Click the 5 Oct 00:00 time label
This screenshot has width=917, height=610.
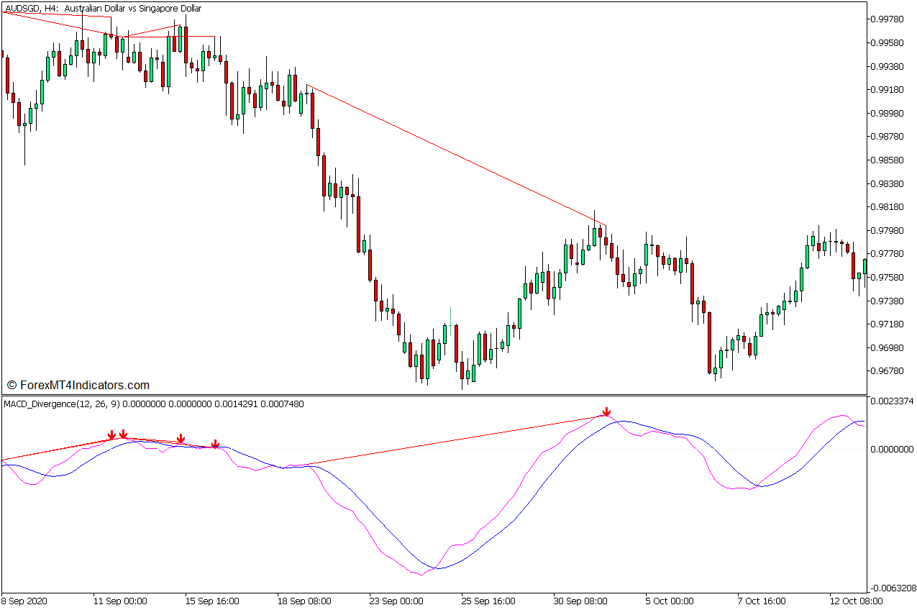pyautogui.click(x=669, y=601)
